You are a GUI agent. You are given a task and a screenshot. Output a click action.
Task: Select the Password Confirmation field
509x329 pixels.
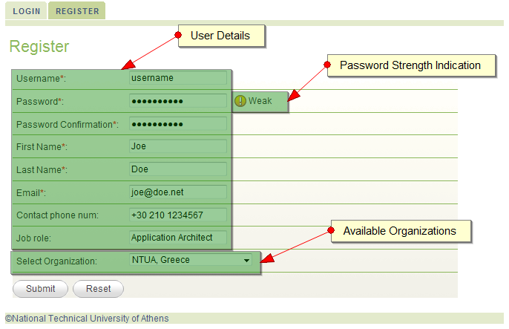click(178, 124)
